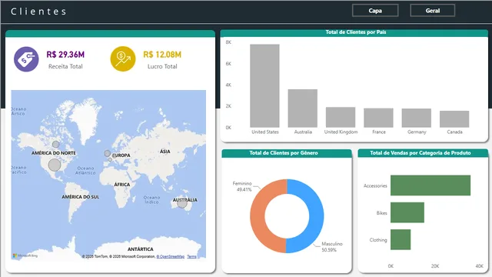Click the United States axis label

264,132
